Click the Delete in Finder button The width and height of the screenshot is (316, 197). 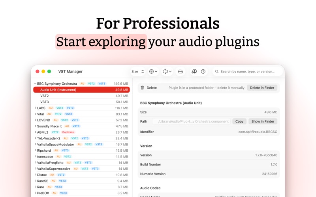click(x=262, y=87)
